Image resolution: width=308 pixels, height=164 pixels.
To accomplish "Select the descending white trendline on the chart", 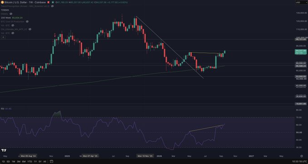I will click(170, 47).
